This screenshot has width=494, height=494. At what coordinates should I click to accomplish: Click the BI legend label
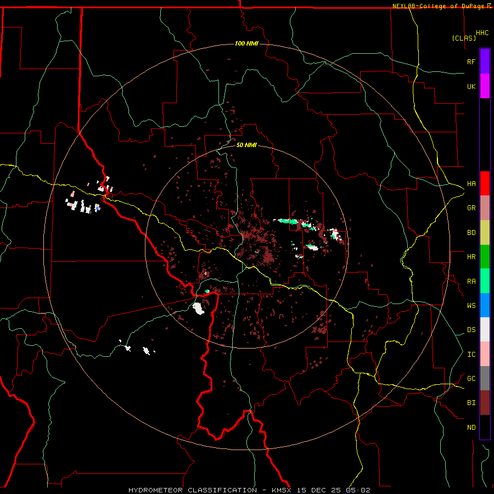471,403
